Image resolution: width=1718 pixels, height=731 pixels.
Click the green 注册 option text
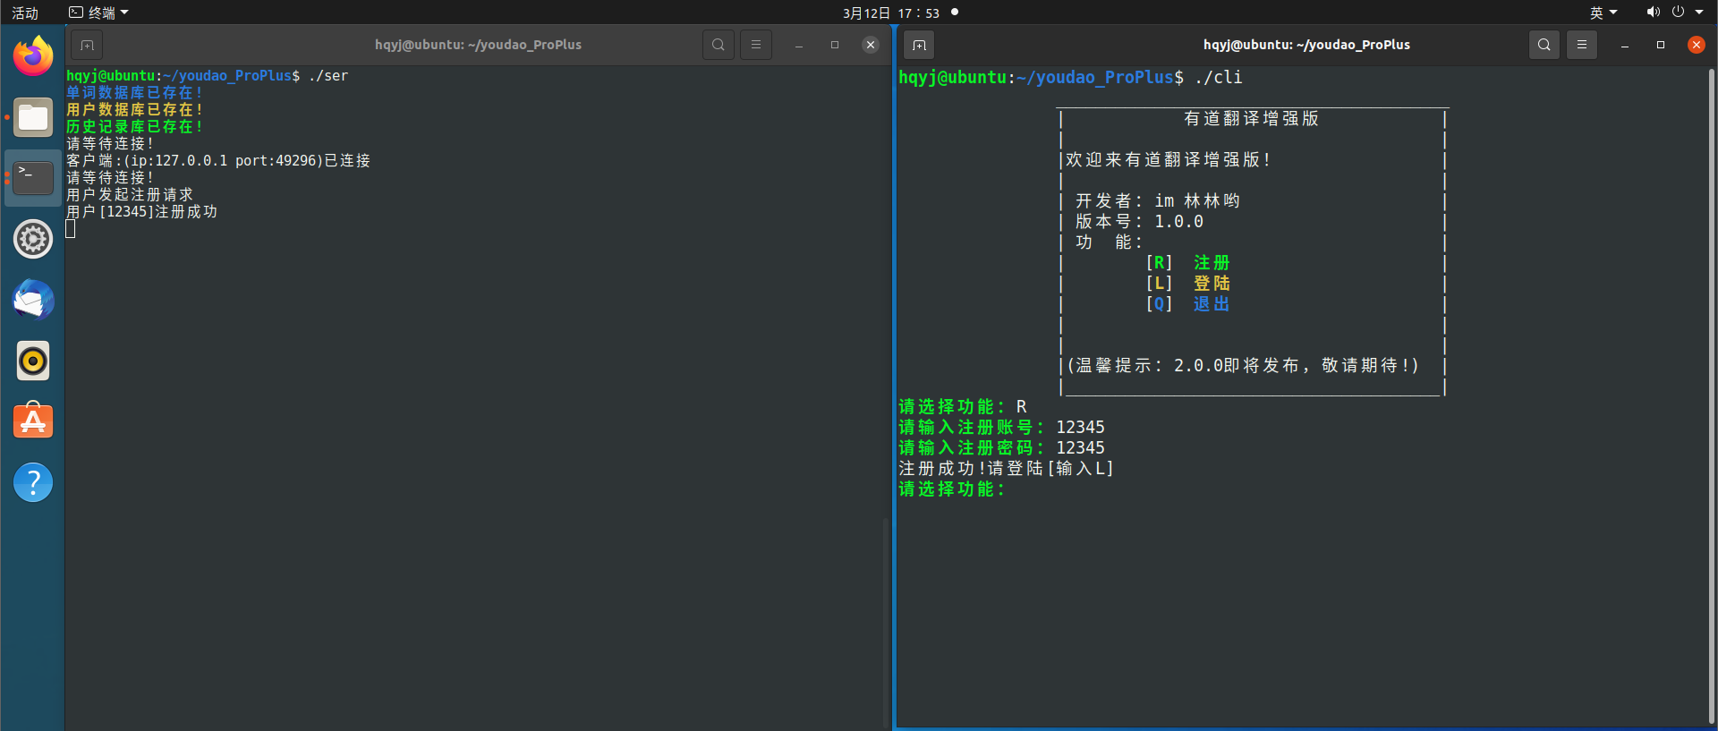[1212, 263]
